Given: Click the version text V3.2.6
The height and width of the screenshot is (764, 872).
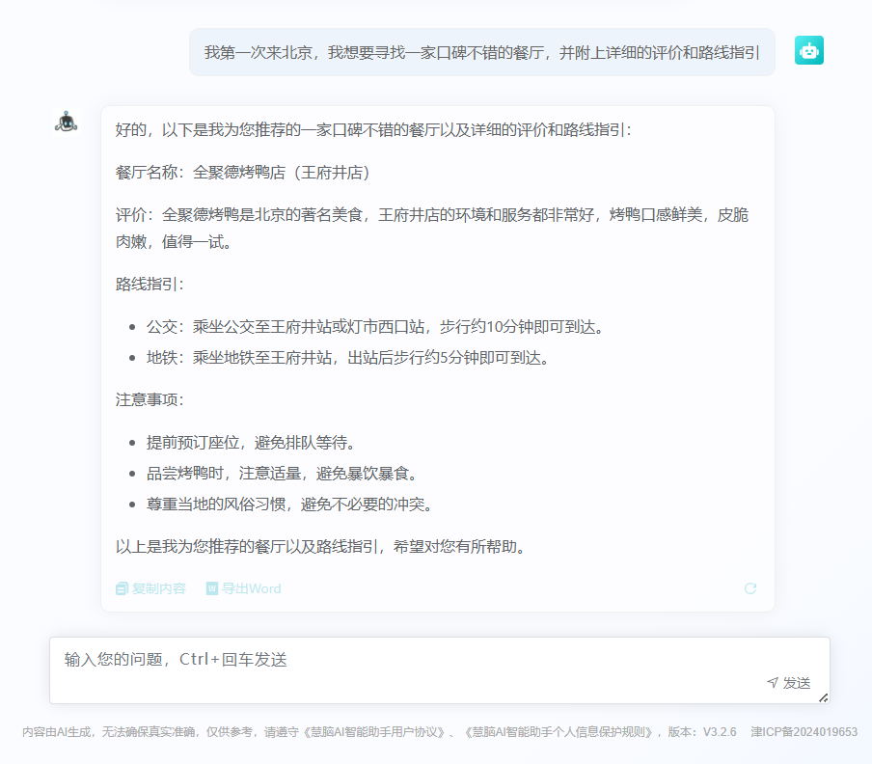Looking at the screenshot, I should [720, 732].
